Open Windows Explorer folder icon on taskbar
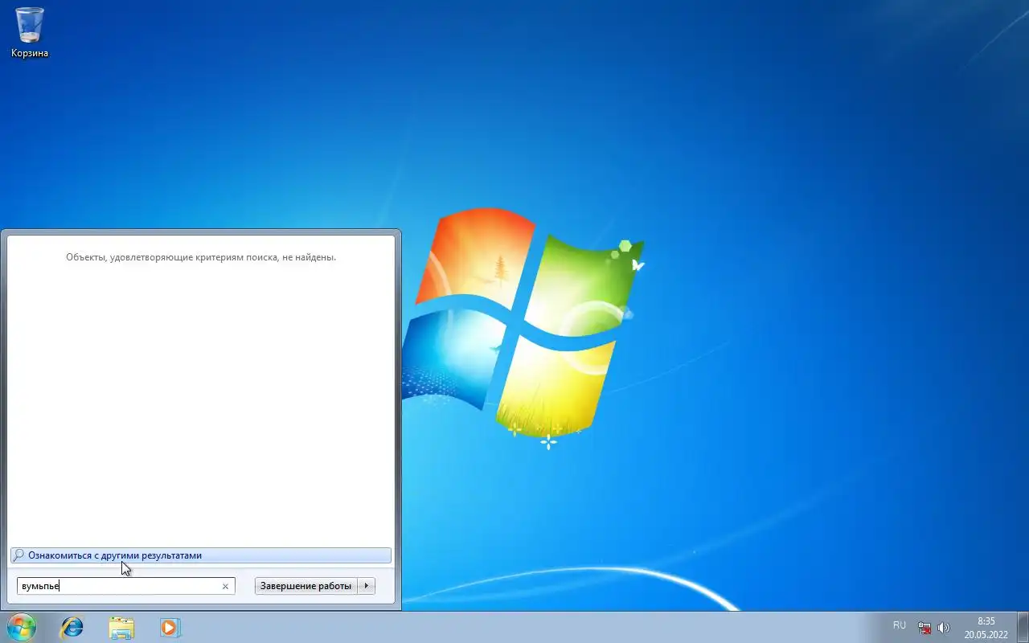This screenshot has height=643, width=1029. [121, 628]
